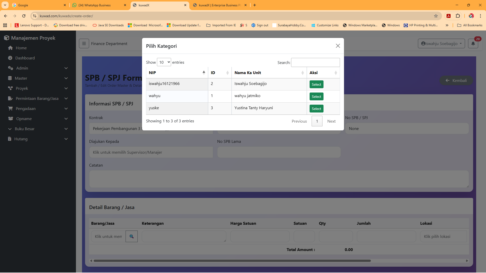The width and height of the screenshot is (486, 273).
Task: Select Yustina Tanty Haryuni row button
Action: tap(316, 109)
